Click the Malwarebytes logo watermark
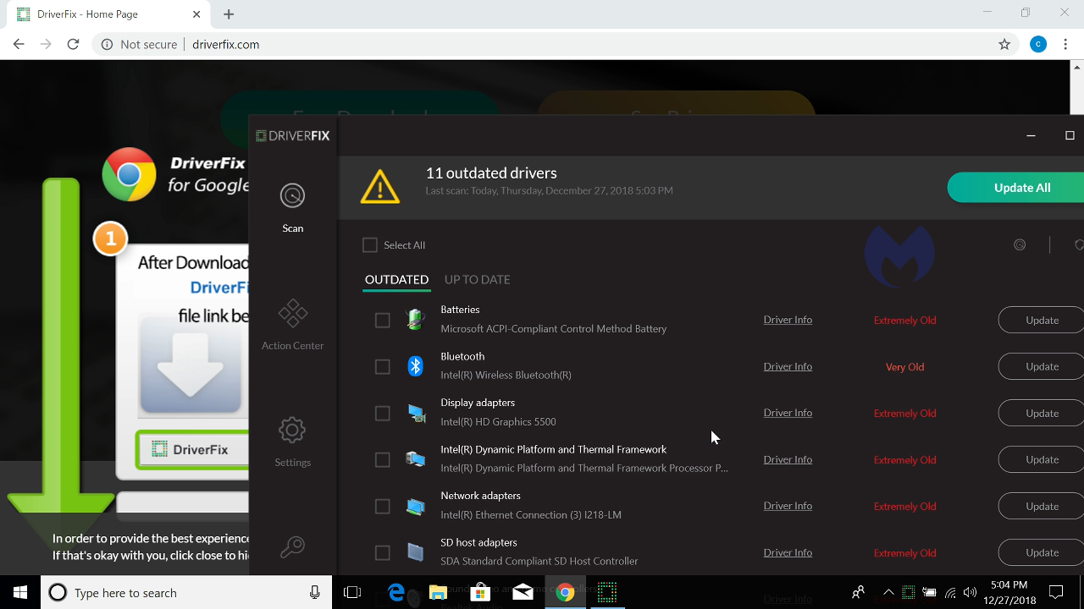The image size is (1084, 609). [x=899, y=254]
